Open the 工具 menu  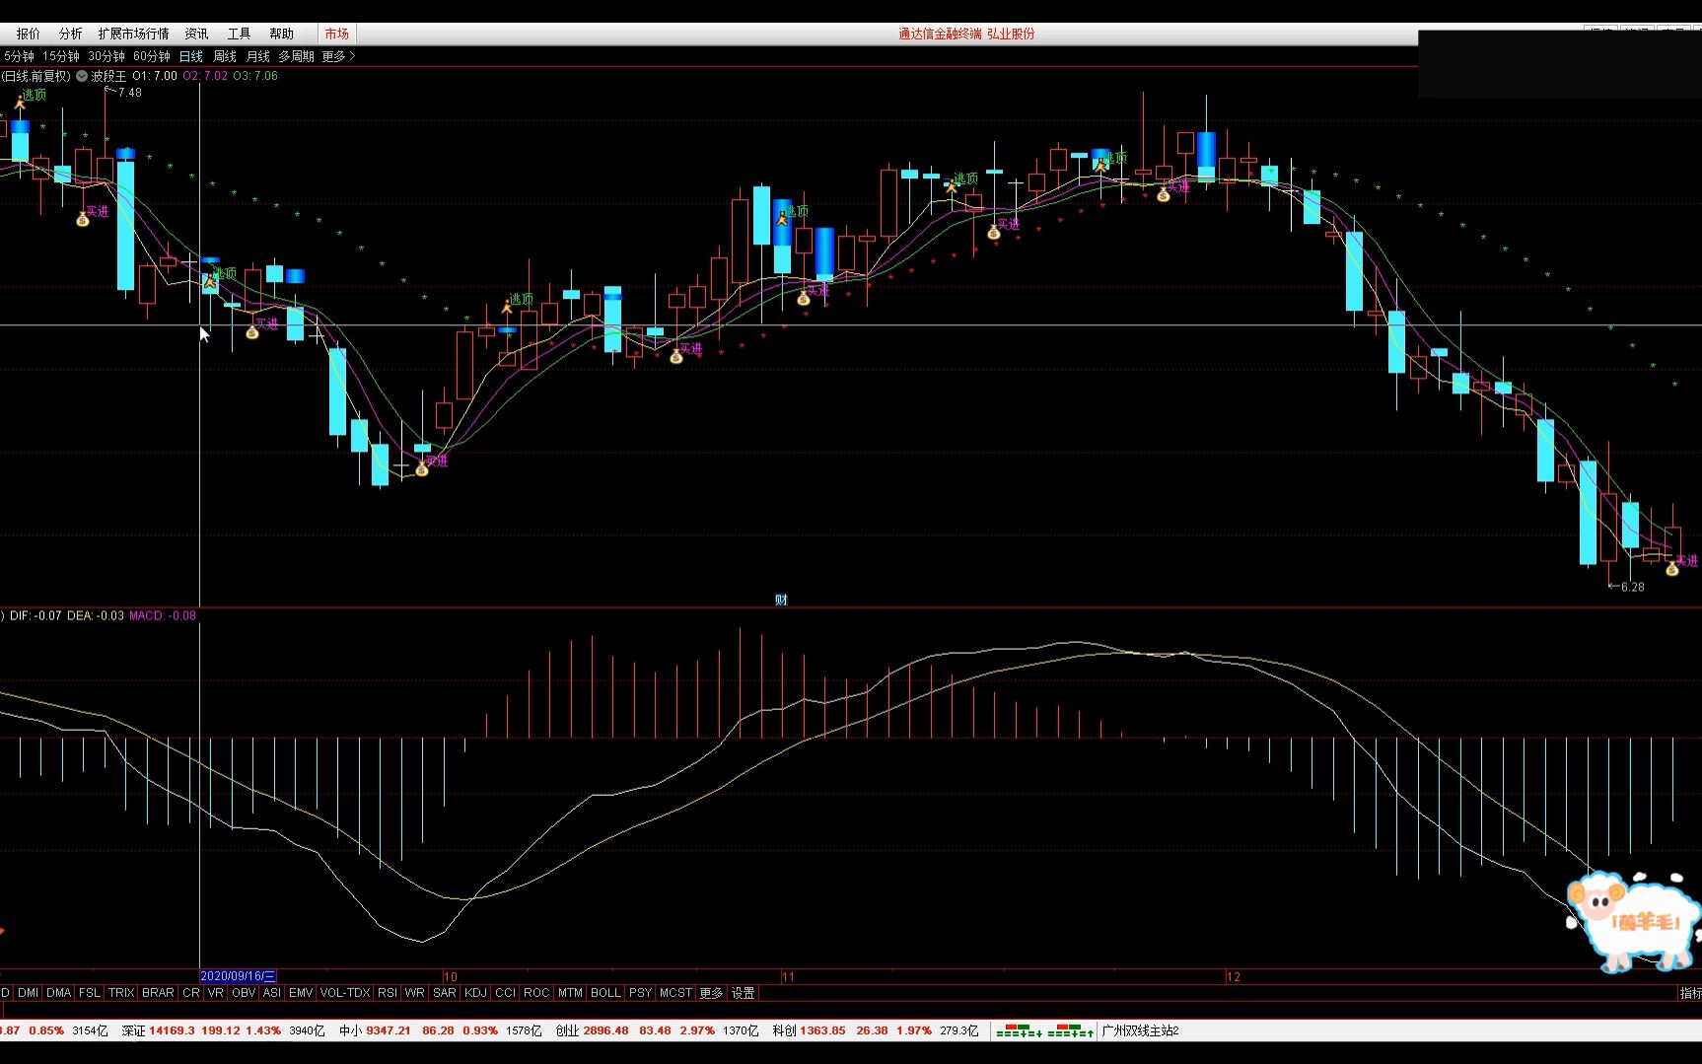click(x=239, y=34)
